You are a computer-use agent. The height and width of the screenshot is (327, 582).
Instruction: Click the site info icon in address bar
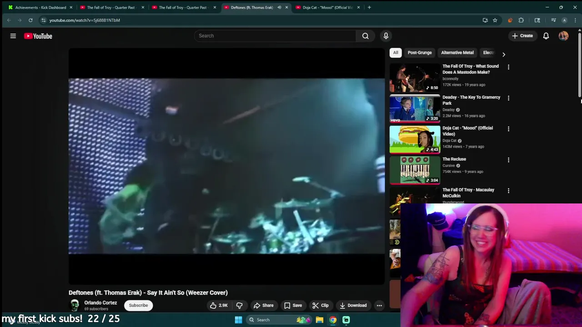43,20
